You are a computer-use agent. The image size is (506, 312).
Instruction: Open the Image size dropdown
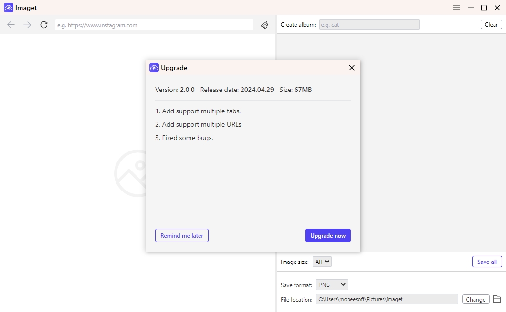pos(322,262)
